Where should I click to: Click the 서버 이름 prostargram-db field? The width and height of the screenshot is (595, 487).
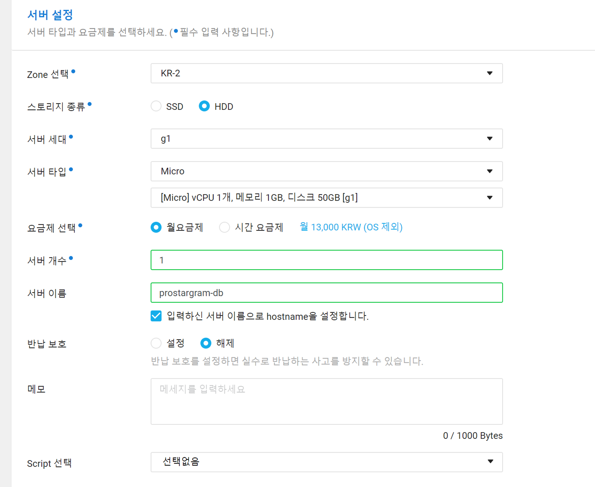tap(326, 293)
